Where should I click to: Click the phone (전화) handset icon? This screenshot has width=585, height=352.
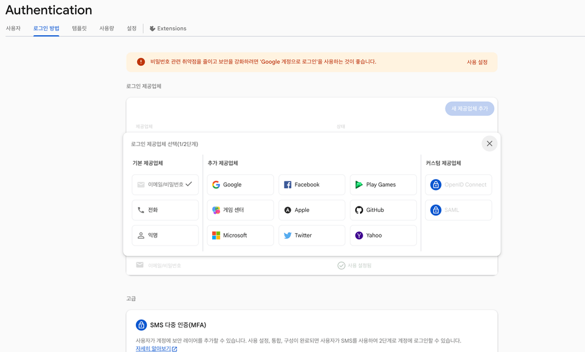[141, 210]
